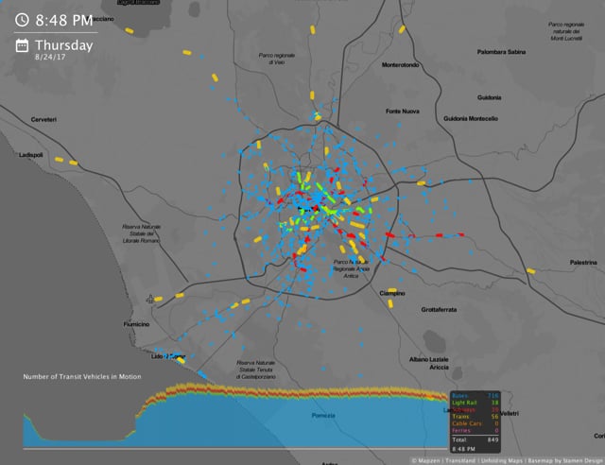Click the Total 849 legend row
The height and width of the screenshot is (465, 605).
475,439
